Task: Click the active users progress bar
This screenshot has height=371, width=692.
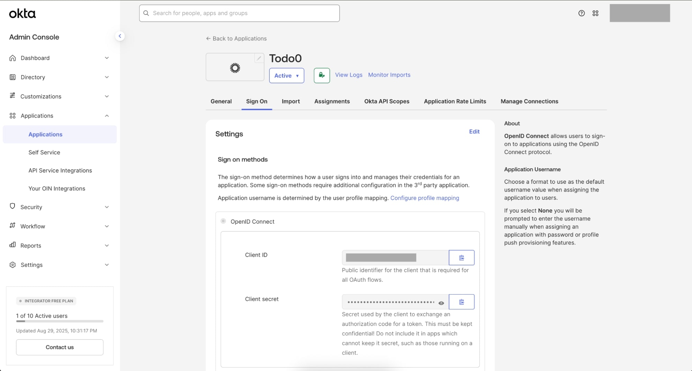Action: (60, 322)
